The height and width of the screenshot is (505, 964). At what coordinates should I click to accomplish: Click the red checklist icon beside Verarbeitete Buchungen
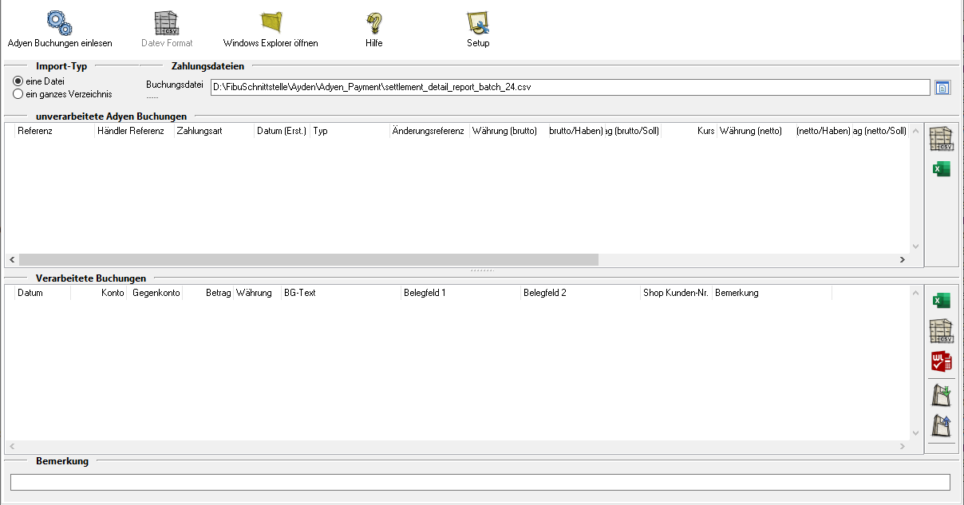click(x=942, y=361)
